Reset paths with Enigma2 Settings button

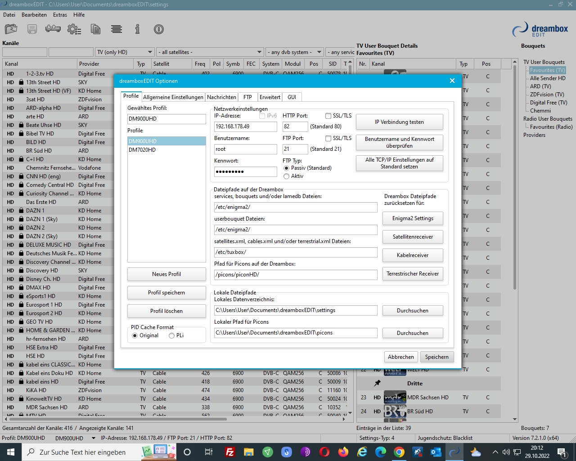[x=413, y=218]
